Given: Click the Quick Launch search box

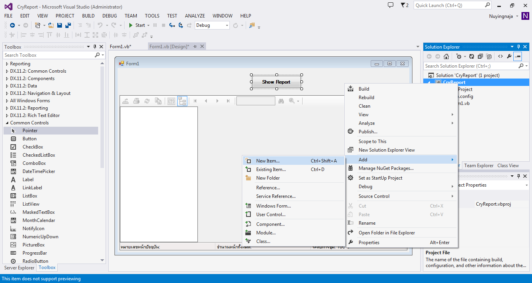Looking at the screenshot, I should 449,5.
